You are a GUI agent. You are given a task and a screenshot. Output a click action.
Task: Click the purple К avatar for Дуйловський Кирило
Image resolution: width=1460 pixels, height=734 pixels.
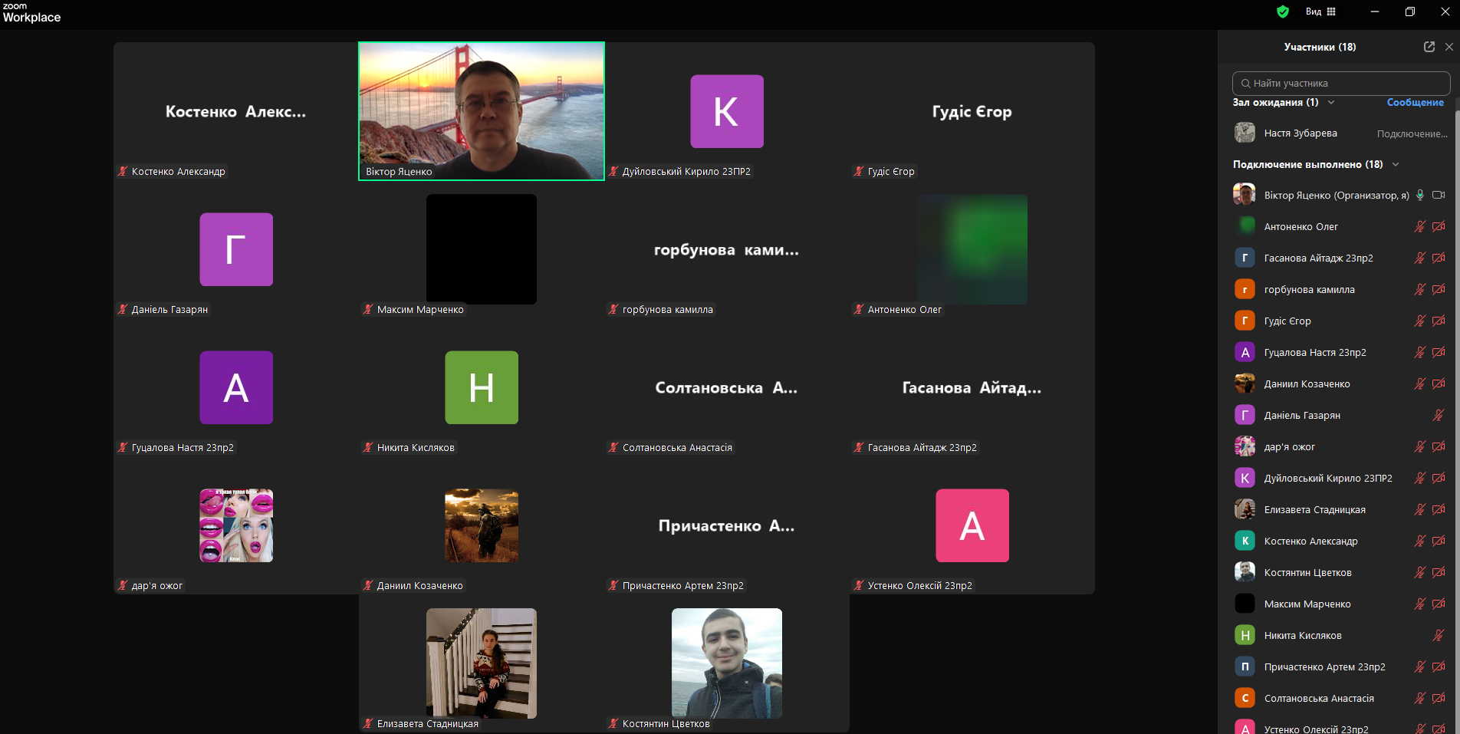(x=727, y=111)
